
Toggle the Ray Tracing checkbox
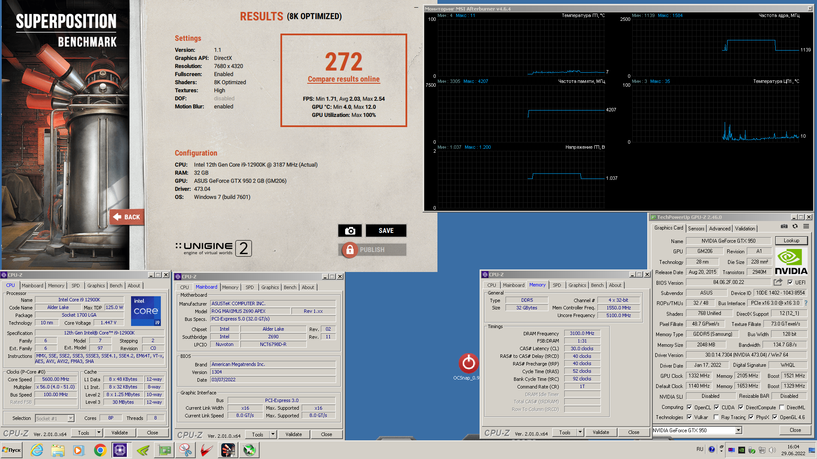click(x=716, y=417)
